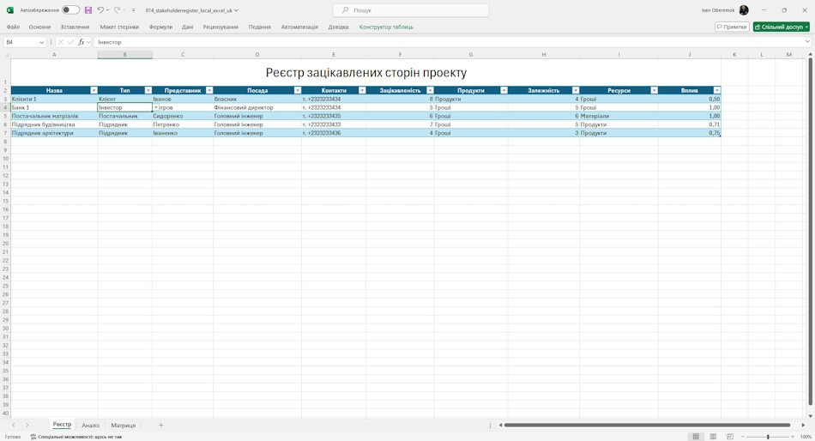Select the Реєстр sheet tab
Image resolution: width=815 pixels, height=441 pixels.
(62, 425)
